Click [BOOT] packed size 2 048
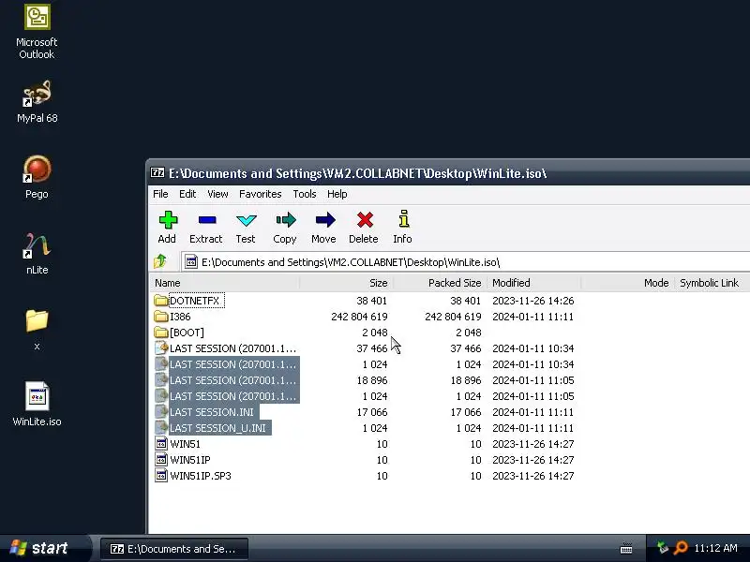 click(x=468, y=333)
